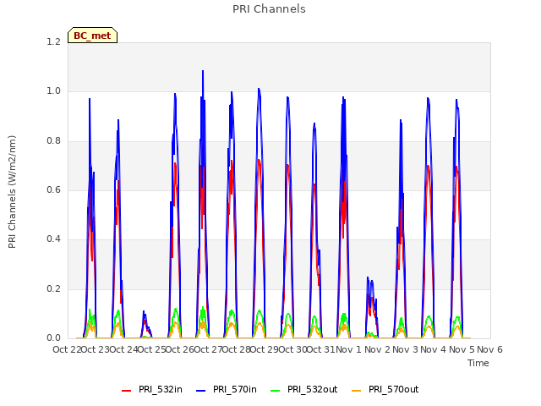Click the Time x-axis label
Viewport: 541px width, 406px height.
pyautogui.click(x=478, y=363)
